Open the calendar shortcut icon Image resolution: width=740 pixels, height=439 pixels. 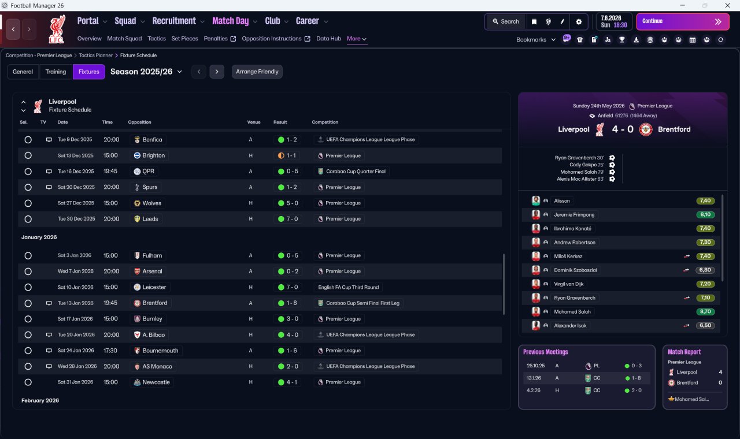coord(693,40)
